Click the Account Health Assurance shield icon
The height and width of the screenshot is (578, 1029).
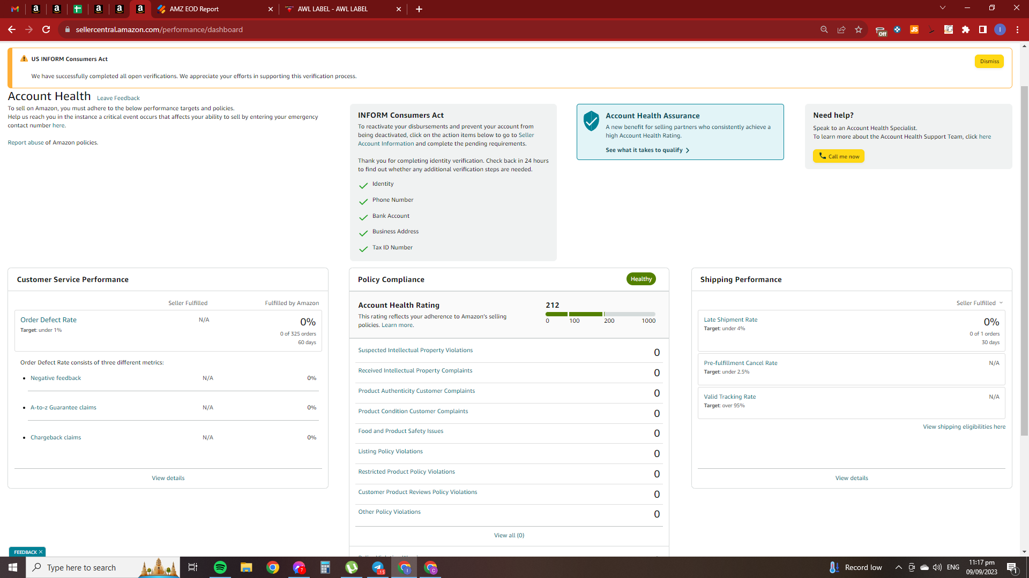(591, 121)
